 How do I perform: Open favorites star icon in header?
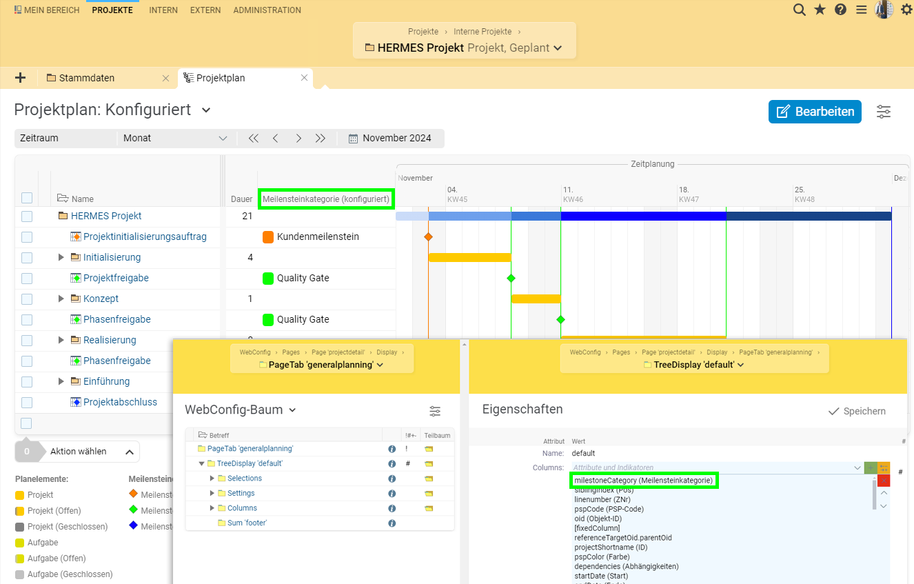[x=820, y=10]
